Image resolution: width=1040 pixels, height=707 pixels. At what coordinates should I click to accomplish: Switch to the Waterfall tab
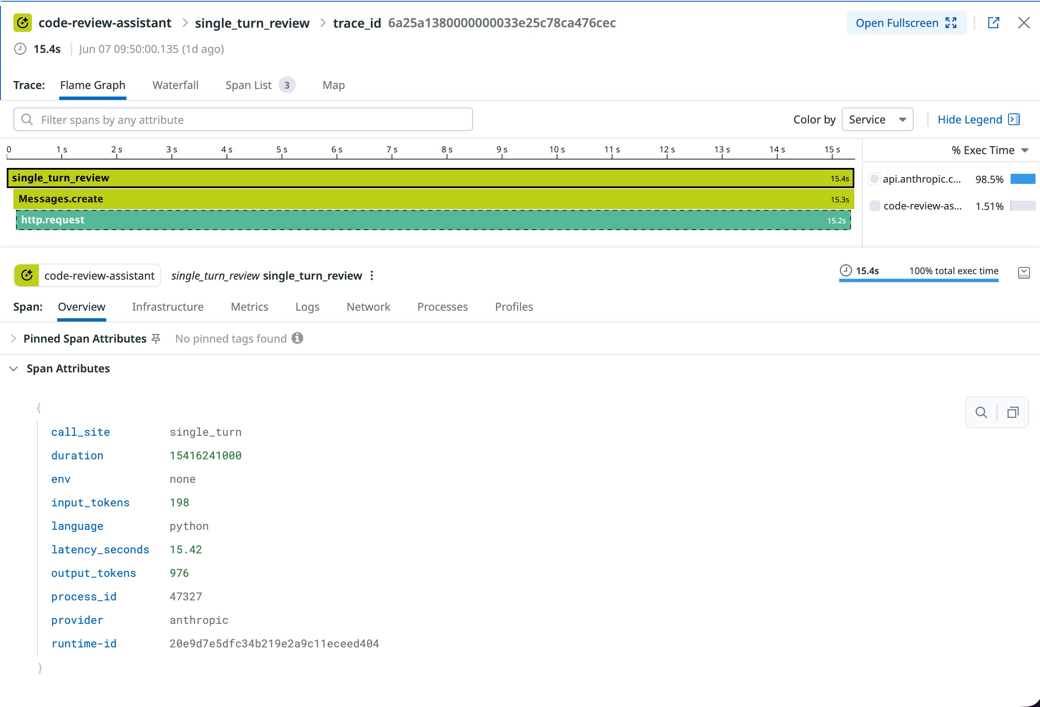coord(176,85)
